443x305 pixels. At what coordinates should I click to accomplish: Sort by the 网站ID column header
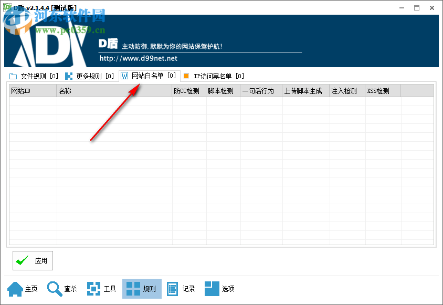[x=33, y=91]
